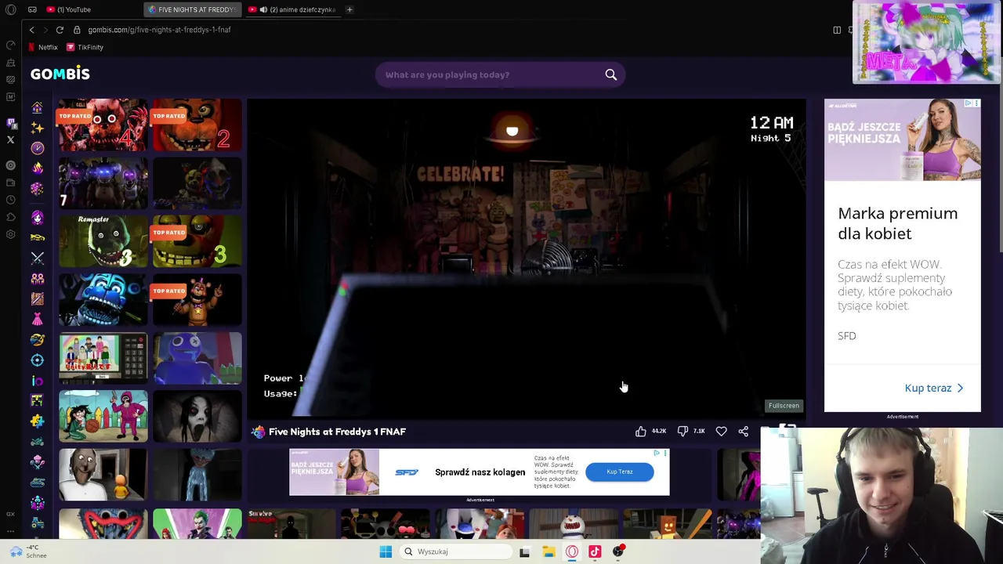Open the Opera GX sidebar three-dots menu

[x=10, y=530]
